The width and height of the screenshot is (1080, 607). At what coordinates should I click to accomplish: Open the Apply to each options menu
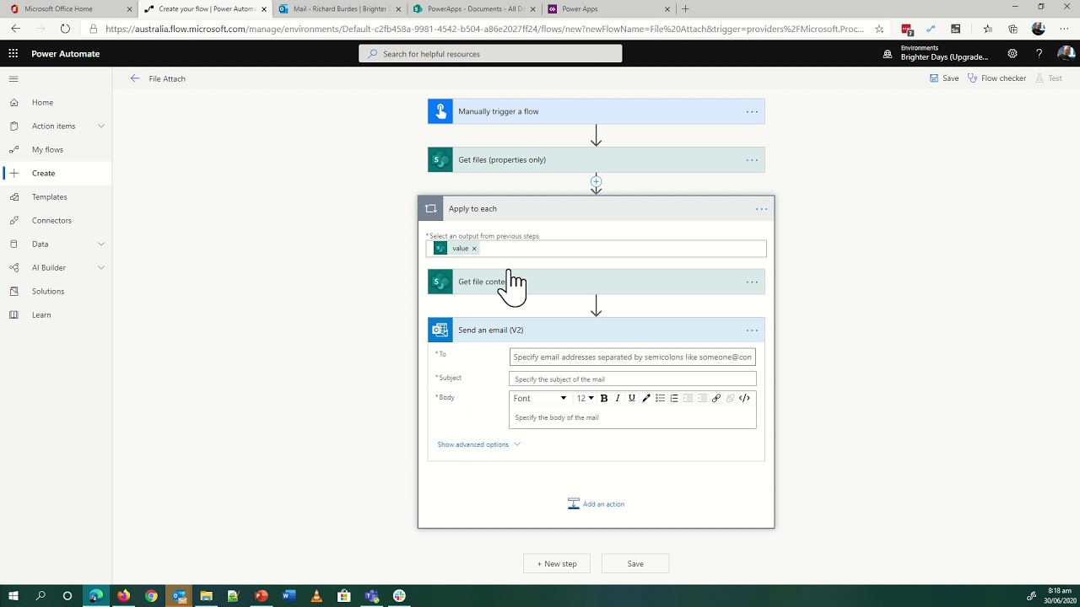click(x=761, y=208)
